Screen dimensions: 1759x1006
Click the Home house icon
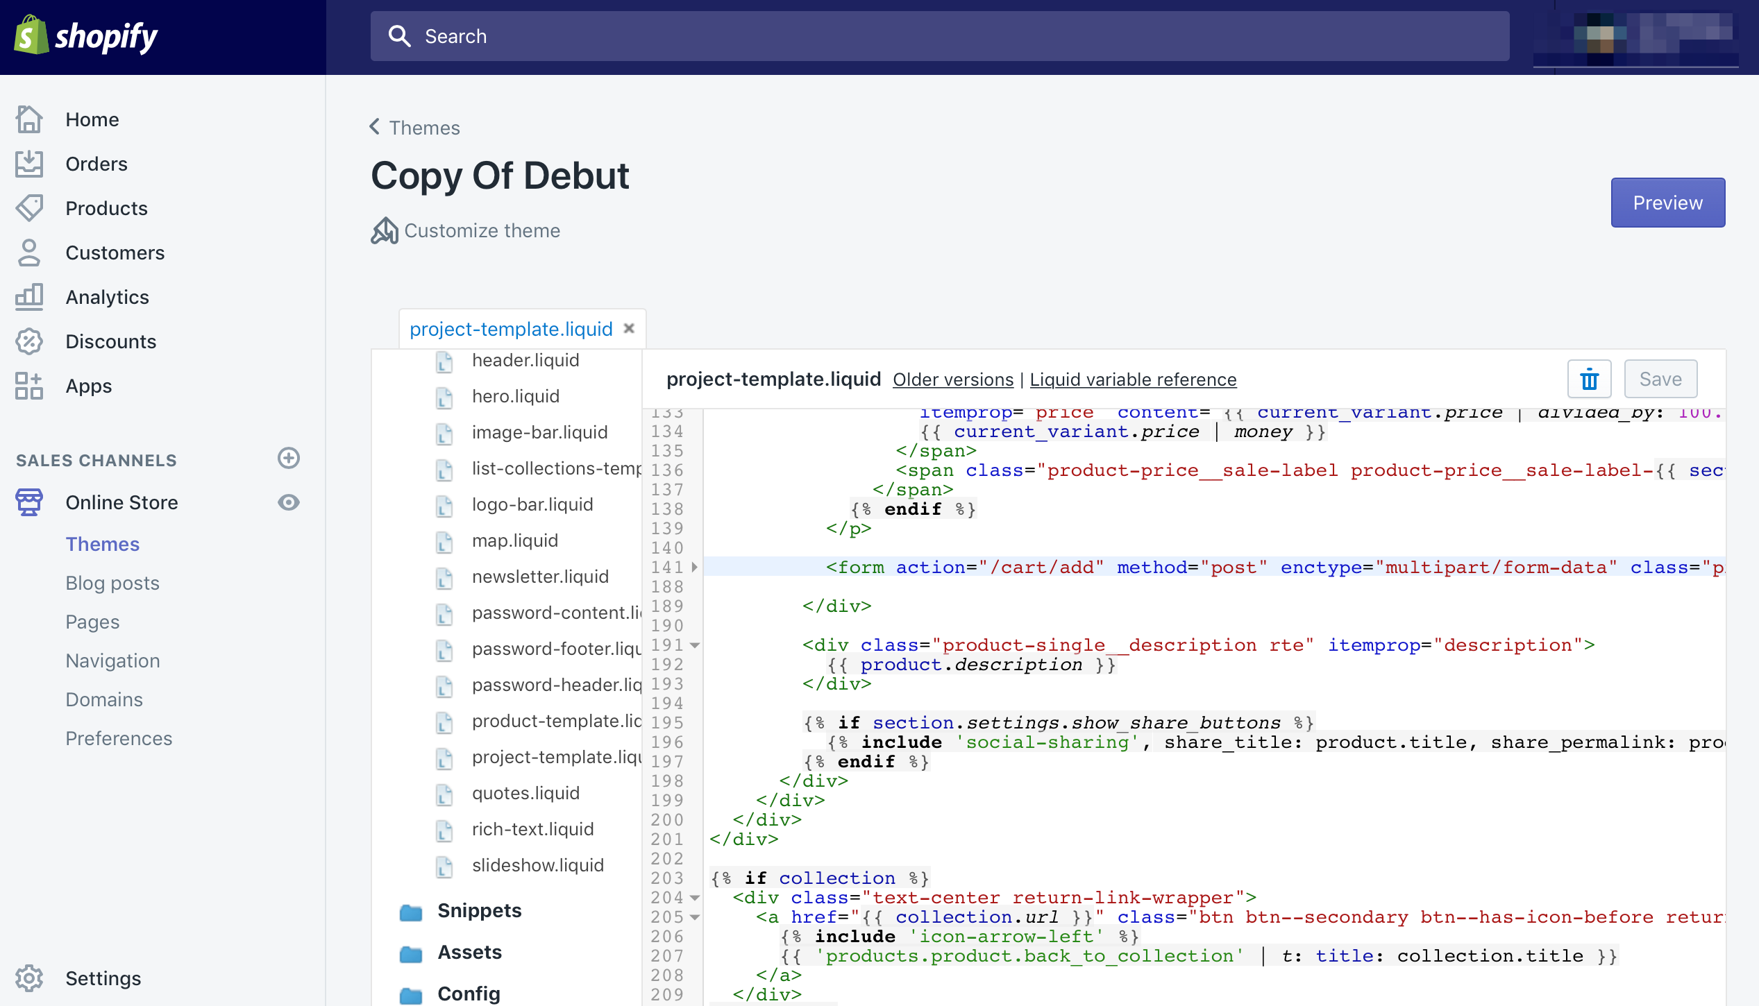pos(29,119)
